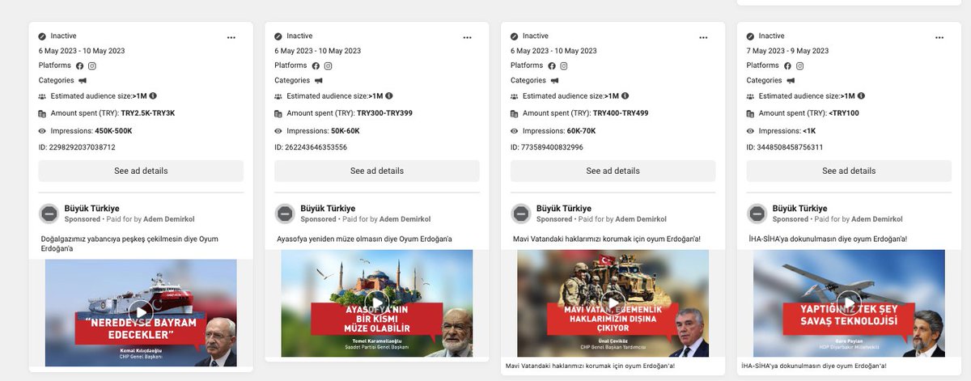Viewport: 971px width, 381px height.
Task: Click See ad details for ad 3448508458756311
Action: [x=849, y=171]
